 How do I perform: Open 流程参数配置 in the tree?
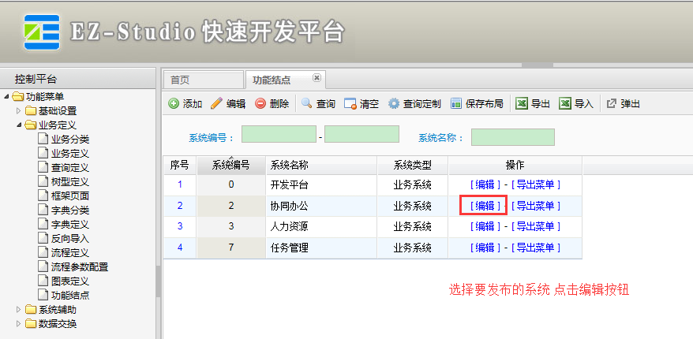point(80,266)
